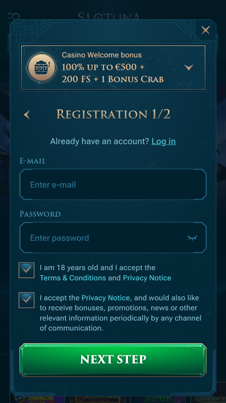226x403 pixels.
Task: Open the hamburger search menu icon
Action: 13,18
